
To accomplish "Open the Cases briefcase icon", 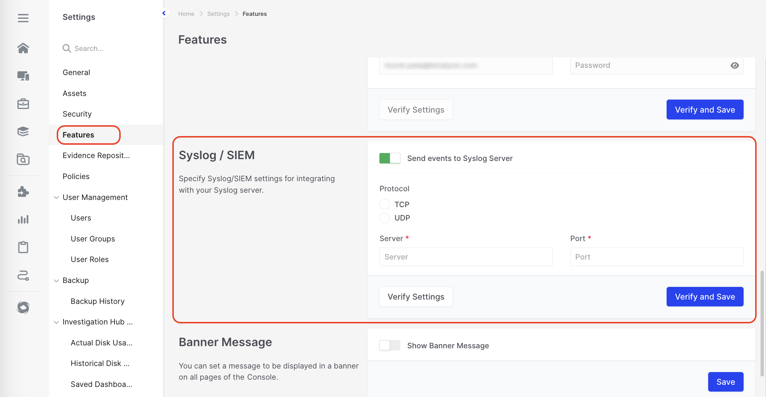I will coord(23,104).
